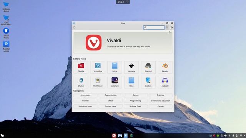
Task: Open the Rhythmbox app tile
Action: [x=98, y=82]
